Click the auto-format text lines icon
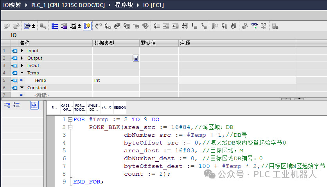The width and height of the screenshot is (327, 187). tap(136, 26)
